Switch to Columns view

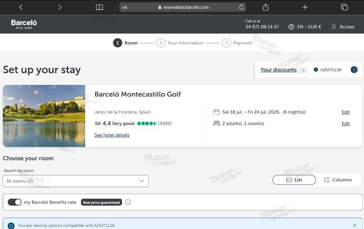338,180
